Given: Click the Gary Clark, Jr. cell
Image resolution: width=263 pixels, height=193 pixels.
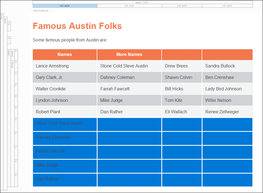Looking at the screenshot, I should [x=65, y=77].
